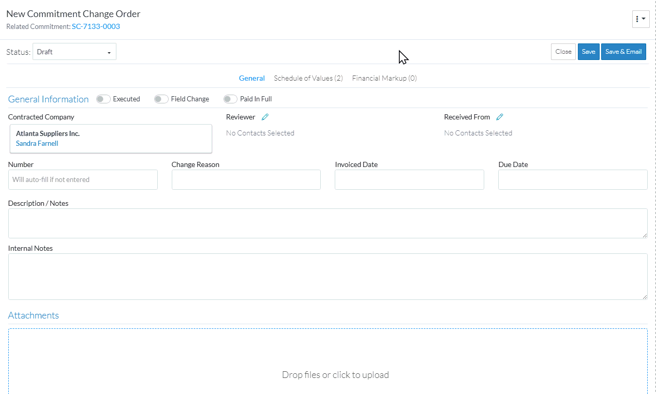Click the Close button
The image size is (656, 394).
click(563, 52)
